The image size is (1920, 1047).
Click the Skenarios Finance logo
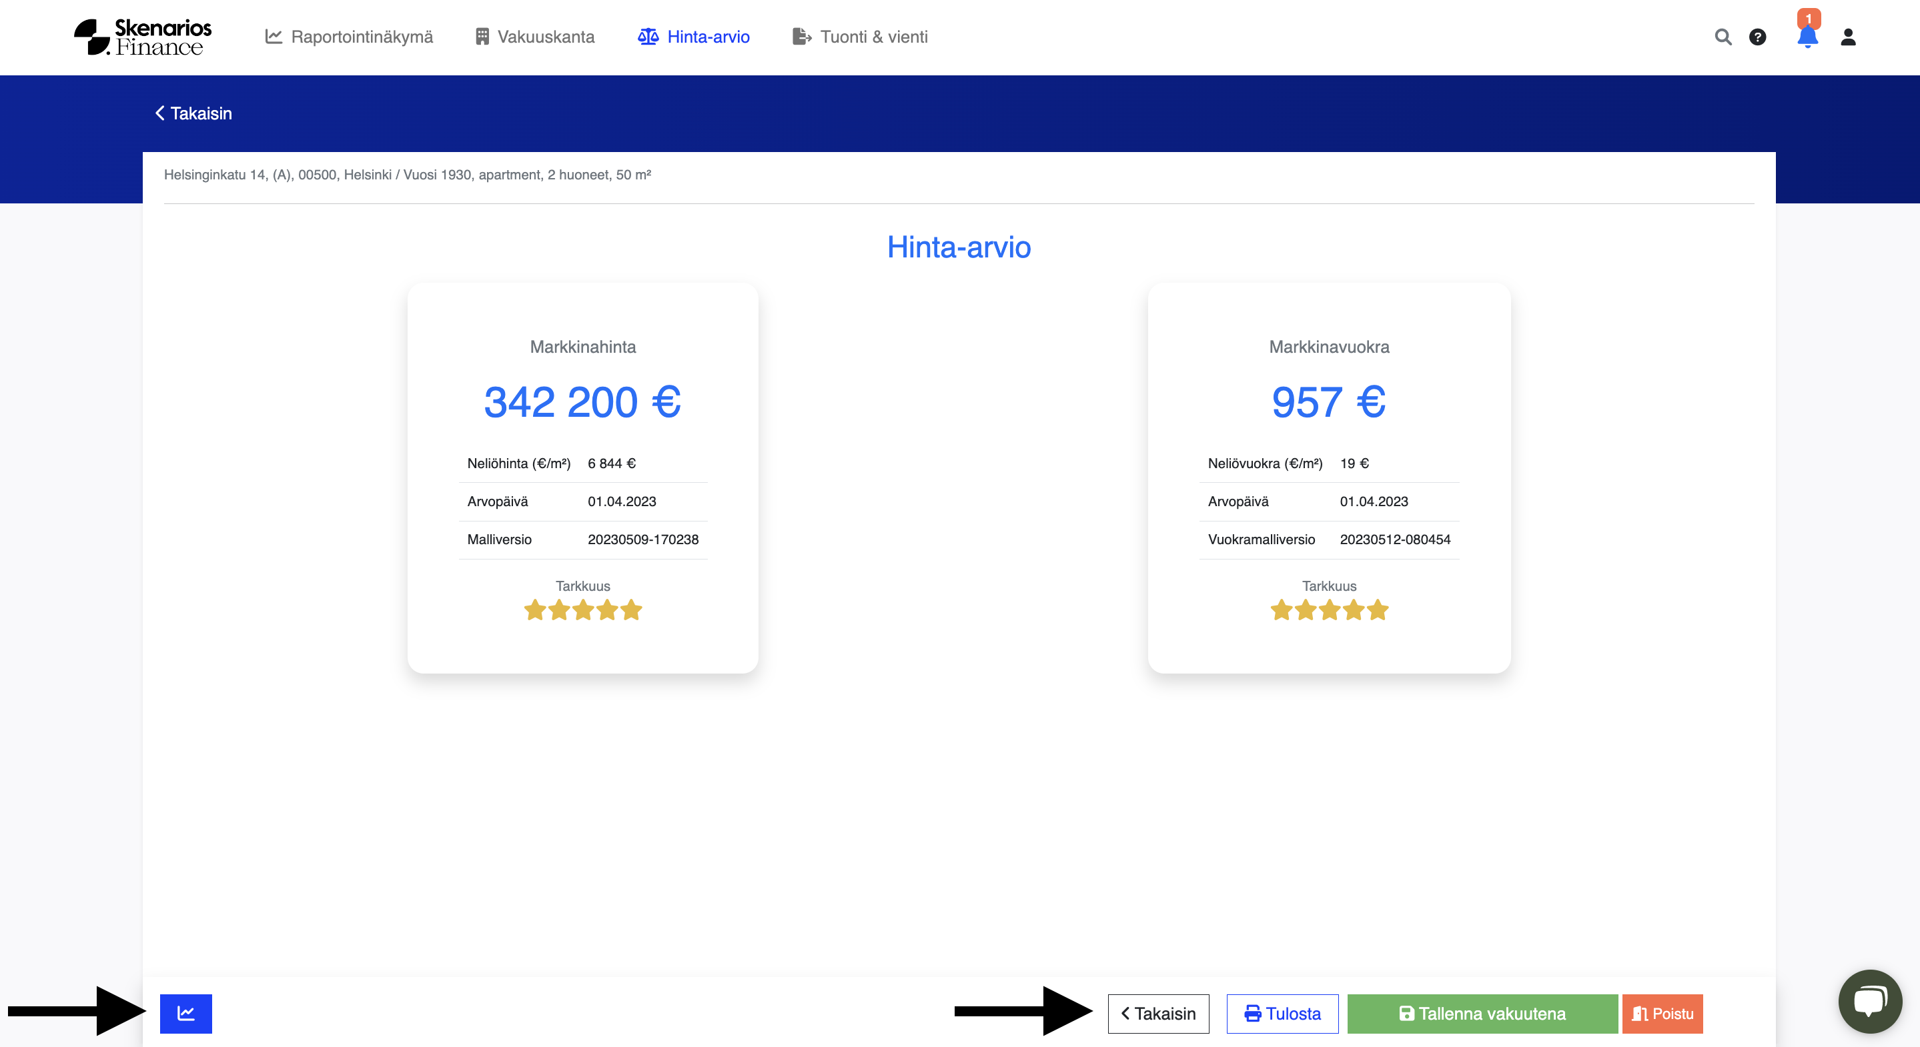pos(142,37)
